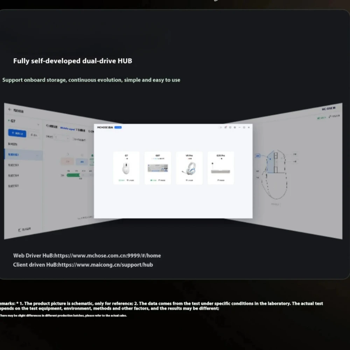Viewport: 350px width, 350px height.
Task: Click 'Fully self-developed dual-drive HUB' heading
Action: [x=72, y=61]
